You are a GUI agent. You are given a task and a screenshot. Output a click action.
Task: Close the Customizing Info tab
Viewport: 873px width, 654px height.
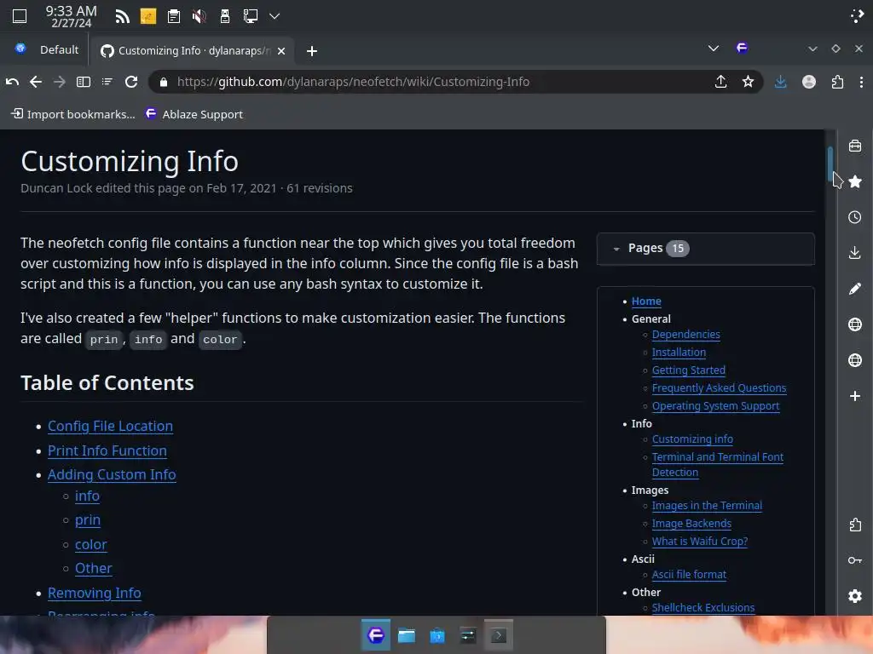tap(281, 51)
